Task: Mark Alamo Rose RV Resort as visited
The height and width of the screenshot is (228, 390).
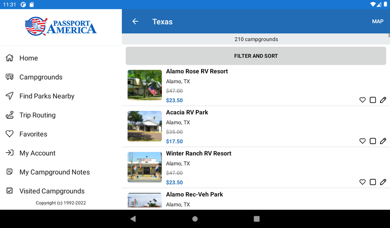Action: [372, 100]
